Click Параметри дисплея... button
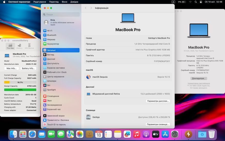This screenshot has height=141, width=225. (158, 101)
